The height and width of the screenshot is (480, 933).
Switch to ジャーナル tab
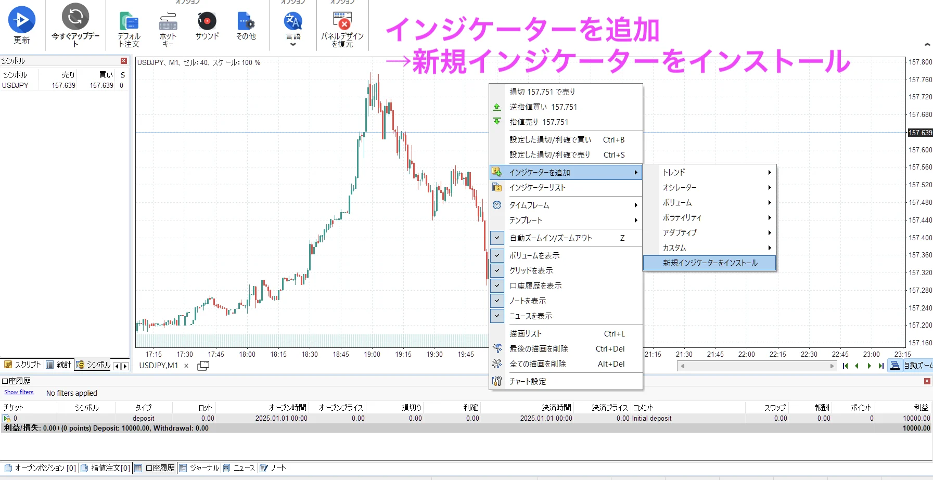click(x=199, y=468)
